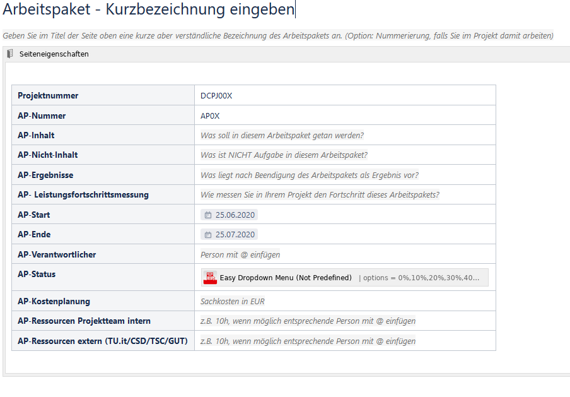The width and height of the screenshot is (570, 397).
Task: Click the Projektteam intern resources placeholder
Action: click(x=308, y=321)
